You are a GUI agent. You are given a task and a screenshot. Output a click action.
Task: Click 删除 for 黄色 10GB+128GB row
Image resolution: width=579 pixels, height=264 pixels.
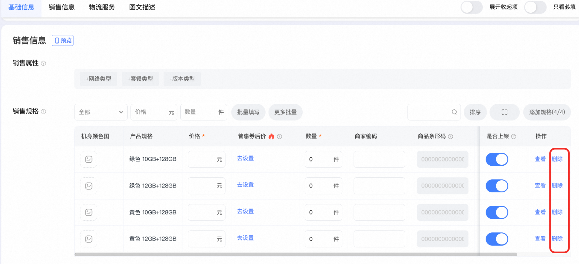[x=557, y=212]
